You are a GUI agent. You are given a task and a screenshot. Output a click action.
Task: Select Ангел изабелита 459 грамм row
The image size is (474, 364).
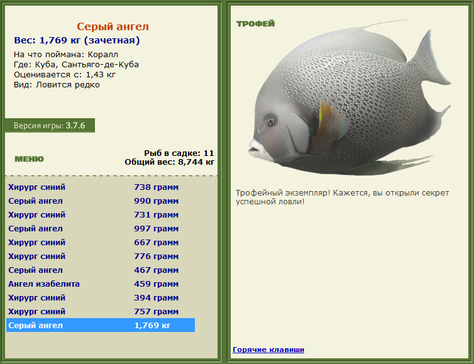coord(101,284)
